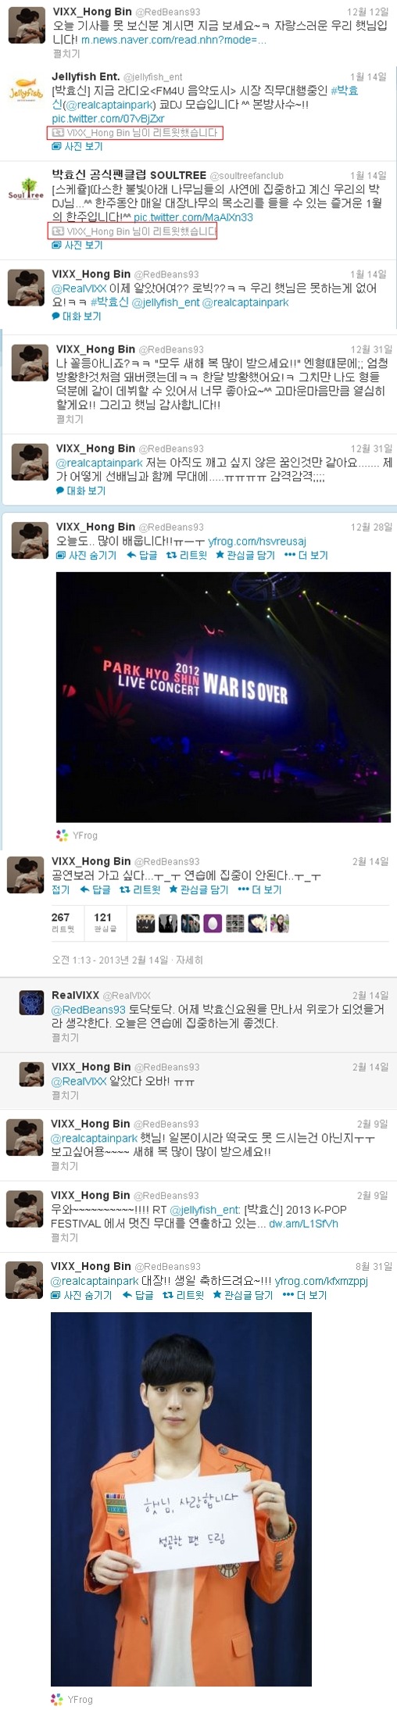Open the Jellyfish Ent. profile avatar
This screenshot has width=397, height=1710.
point(25,93)
